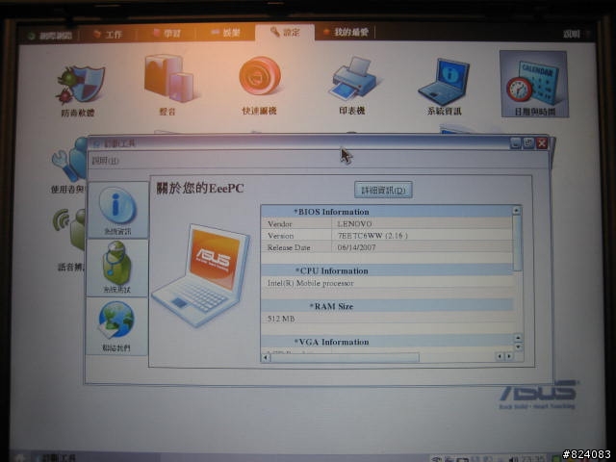Select the *CPU Information header
This screenshot has height=462, width=616.
[x=331, y=270]
